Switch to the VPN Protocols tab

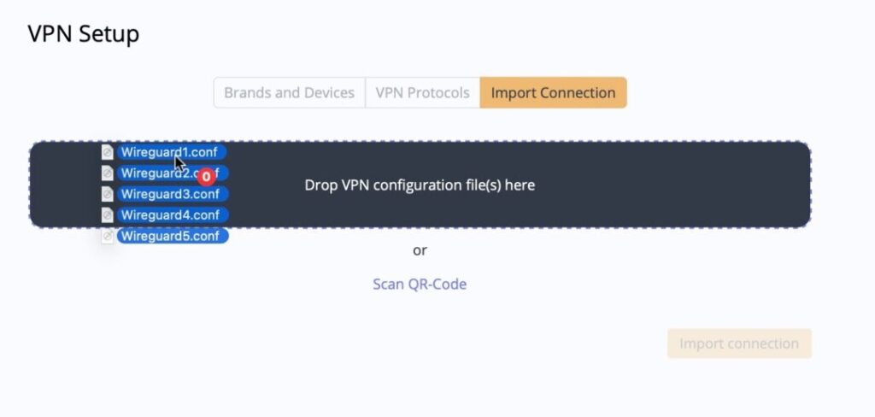pos(422,93)
